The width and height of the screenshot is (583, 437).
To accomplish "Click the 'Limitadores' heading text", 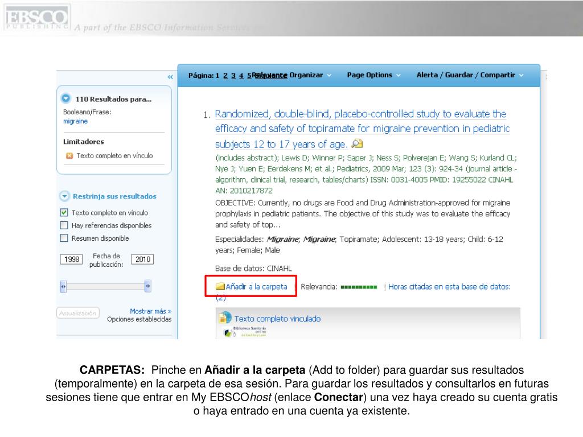I will click(x=84, y=142).
